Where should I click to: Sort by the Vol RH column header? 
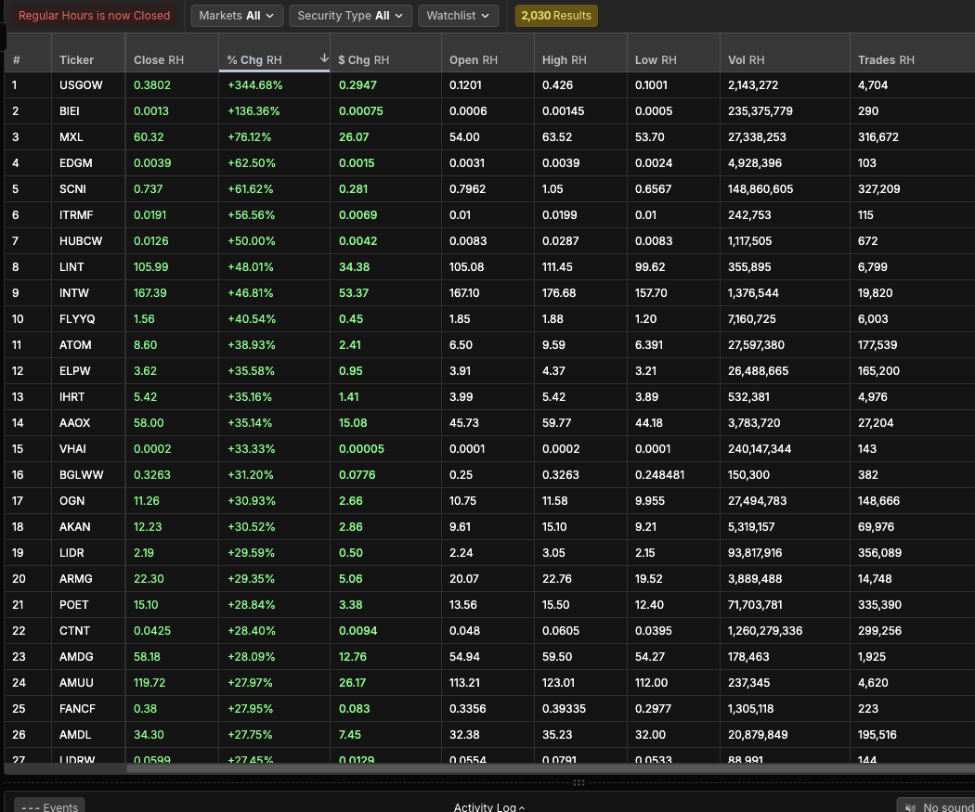[x=747, y=60]
